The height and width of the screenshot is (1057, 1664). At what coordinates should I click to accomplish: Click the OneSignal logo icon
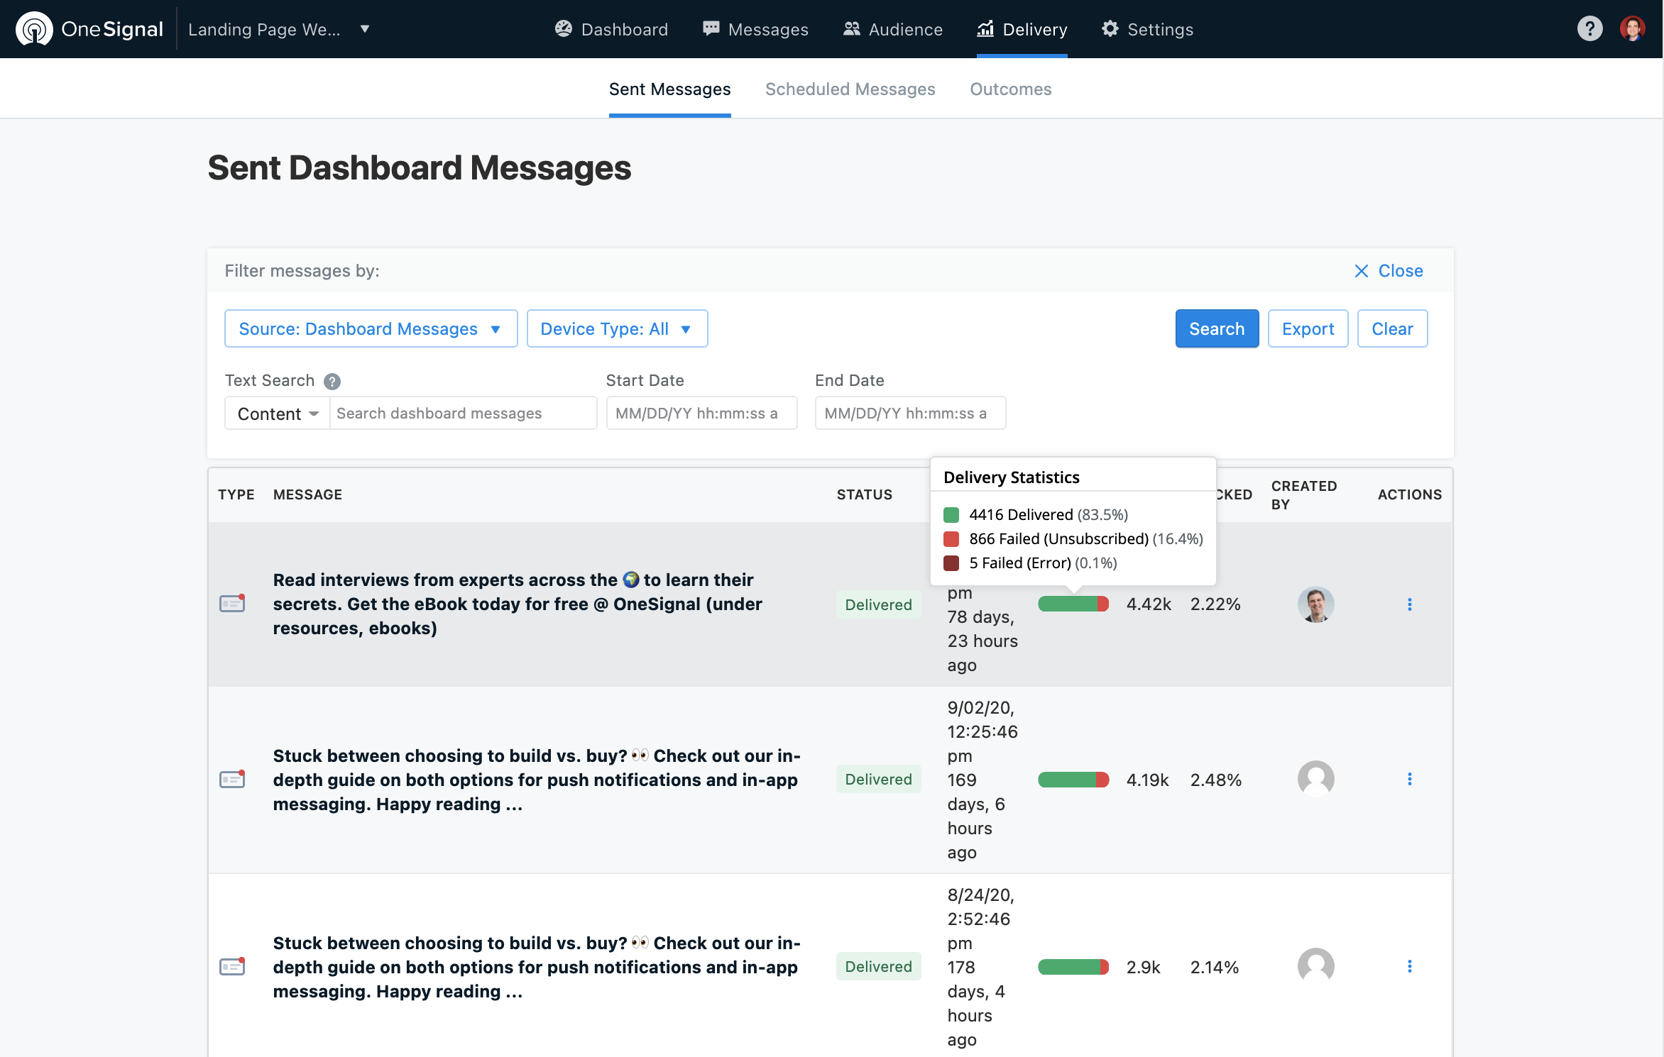click(34, 29)
